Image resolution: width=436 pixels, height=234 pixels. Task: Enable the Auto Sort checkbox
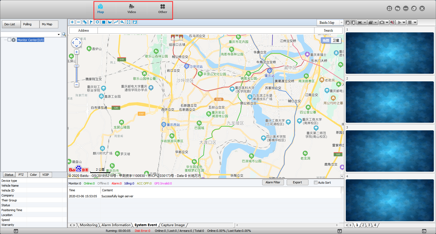click(x=316, y=183)
